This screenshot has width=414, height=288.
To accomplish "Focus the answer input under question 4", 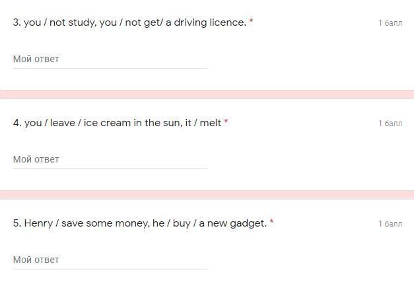I will click(110, 159).
